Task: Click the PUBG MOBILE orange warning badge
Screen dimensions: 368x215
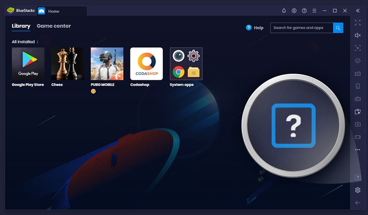Action: click(93, 91)
